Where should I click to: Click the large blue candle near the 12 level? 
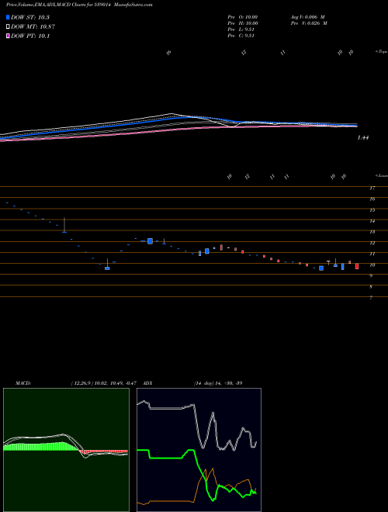coord(150,241)
